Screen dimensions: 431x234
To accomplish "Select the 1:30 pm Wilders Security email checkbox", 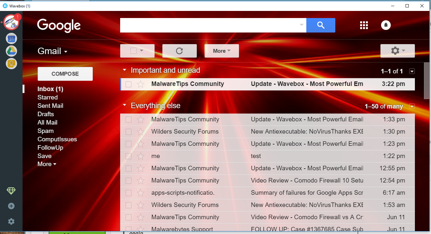I will pos(129,132).
